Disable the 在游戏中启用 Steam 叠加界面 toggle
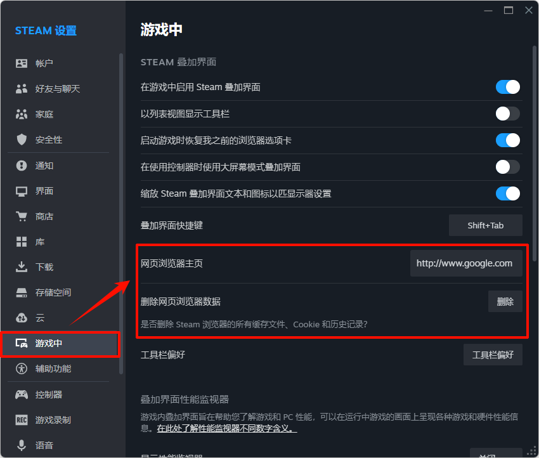This screenshot has width=539, height=458. (x=507, y=87)
